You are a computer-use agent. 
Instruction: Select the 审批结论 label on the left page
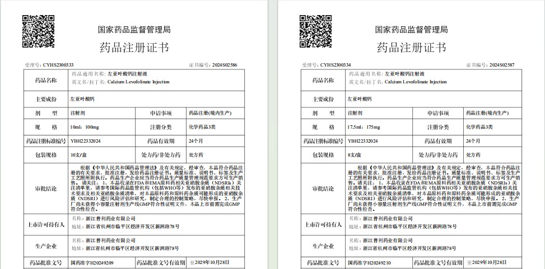click(43, 188)
